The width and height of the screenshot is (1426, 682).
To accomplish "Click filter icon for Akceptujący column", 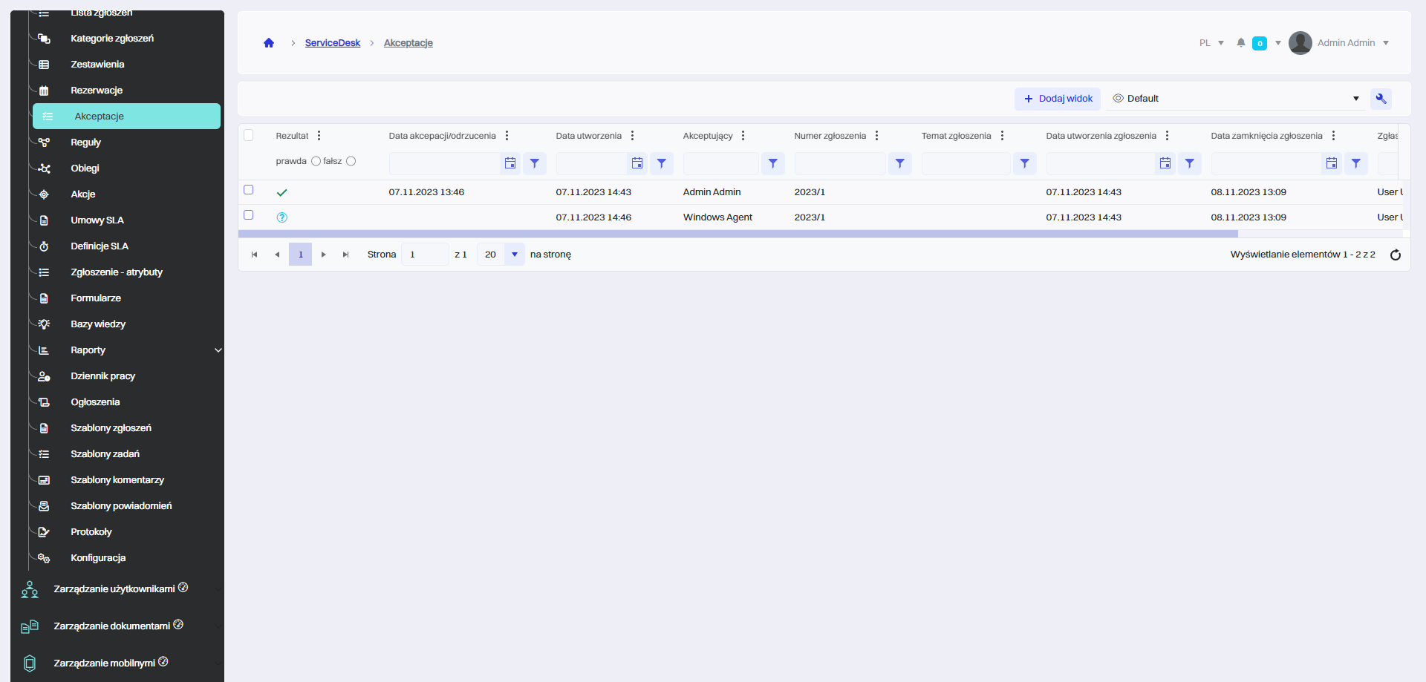I will pyautogui.click(x=772, y=163).
